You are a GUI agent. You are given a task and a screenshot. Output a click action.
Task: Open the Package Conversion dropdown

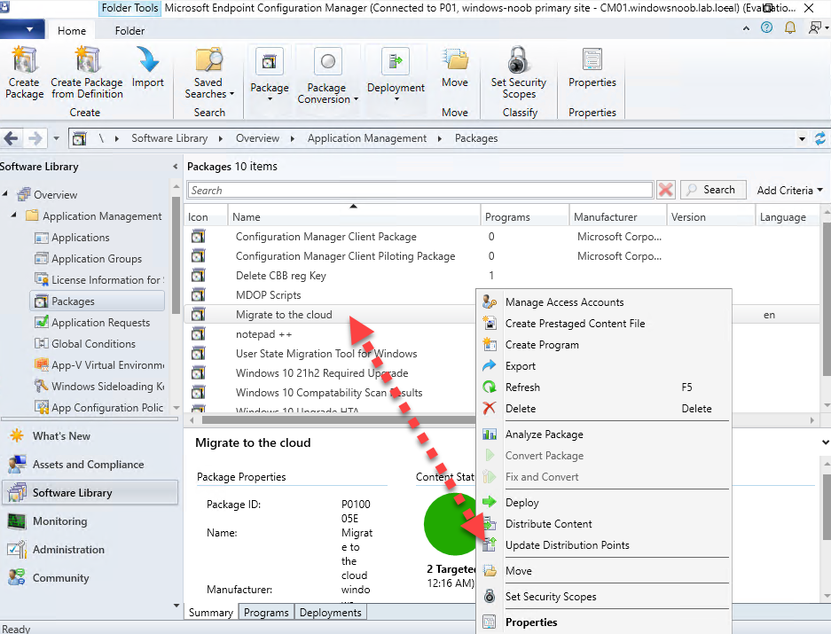pyautogui.click(x=327, y=75)
